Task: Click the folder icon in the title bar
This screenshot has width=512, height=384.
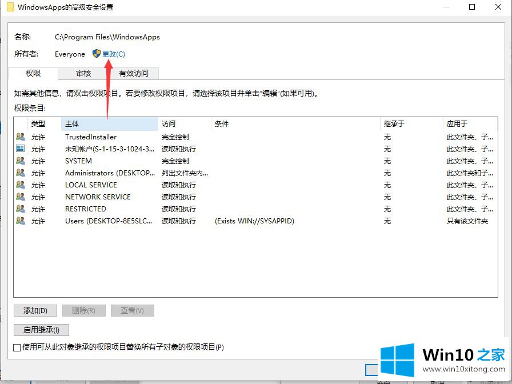Action: point(10,7)
